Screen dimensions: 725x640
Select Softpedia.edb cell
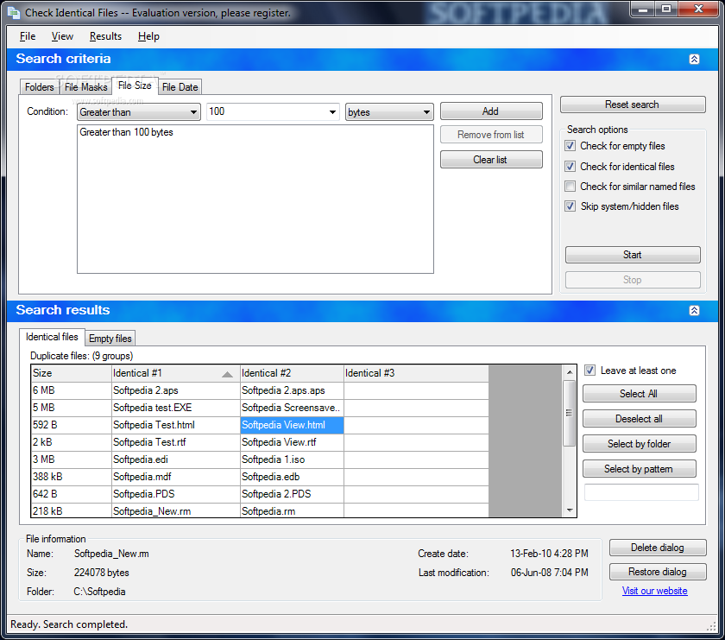click(292, 477)
